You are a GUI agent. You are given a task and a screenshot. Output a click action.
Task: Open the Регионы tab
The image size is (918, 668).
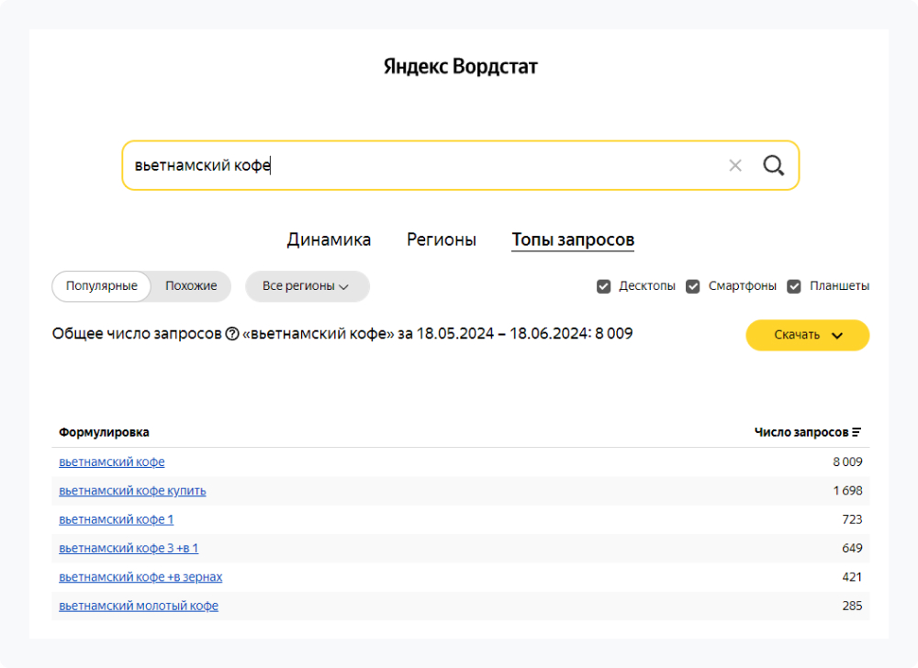(x=442, y=239)
